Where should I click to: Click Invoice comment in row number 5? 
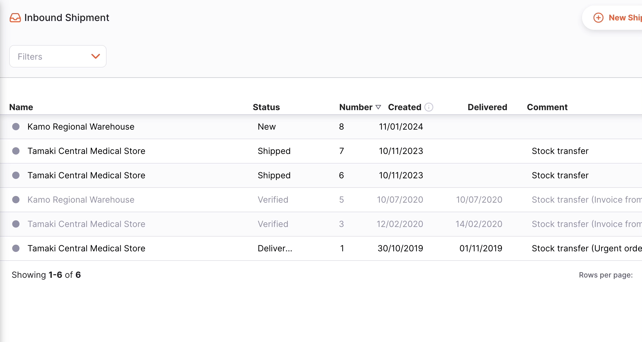coord(587,200)
